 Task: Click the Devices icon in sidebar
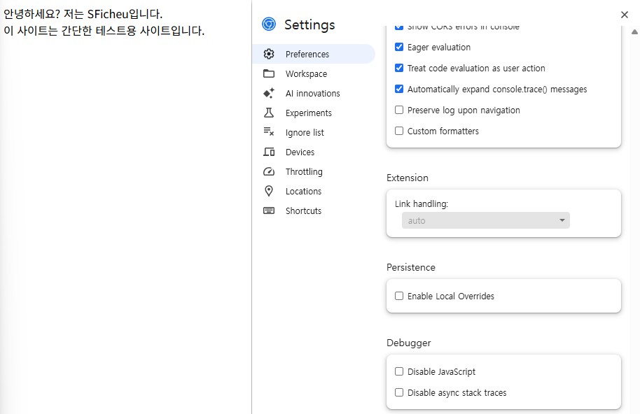point(269,152)
